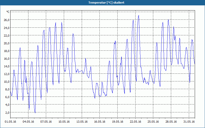Screen dimensions: 205x128
Task: Click the 20,0 y-axis label
Action: tap(7, 43)
